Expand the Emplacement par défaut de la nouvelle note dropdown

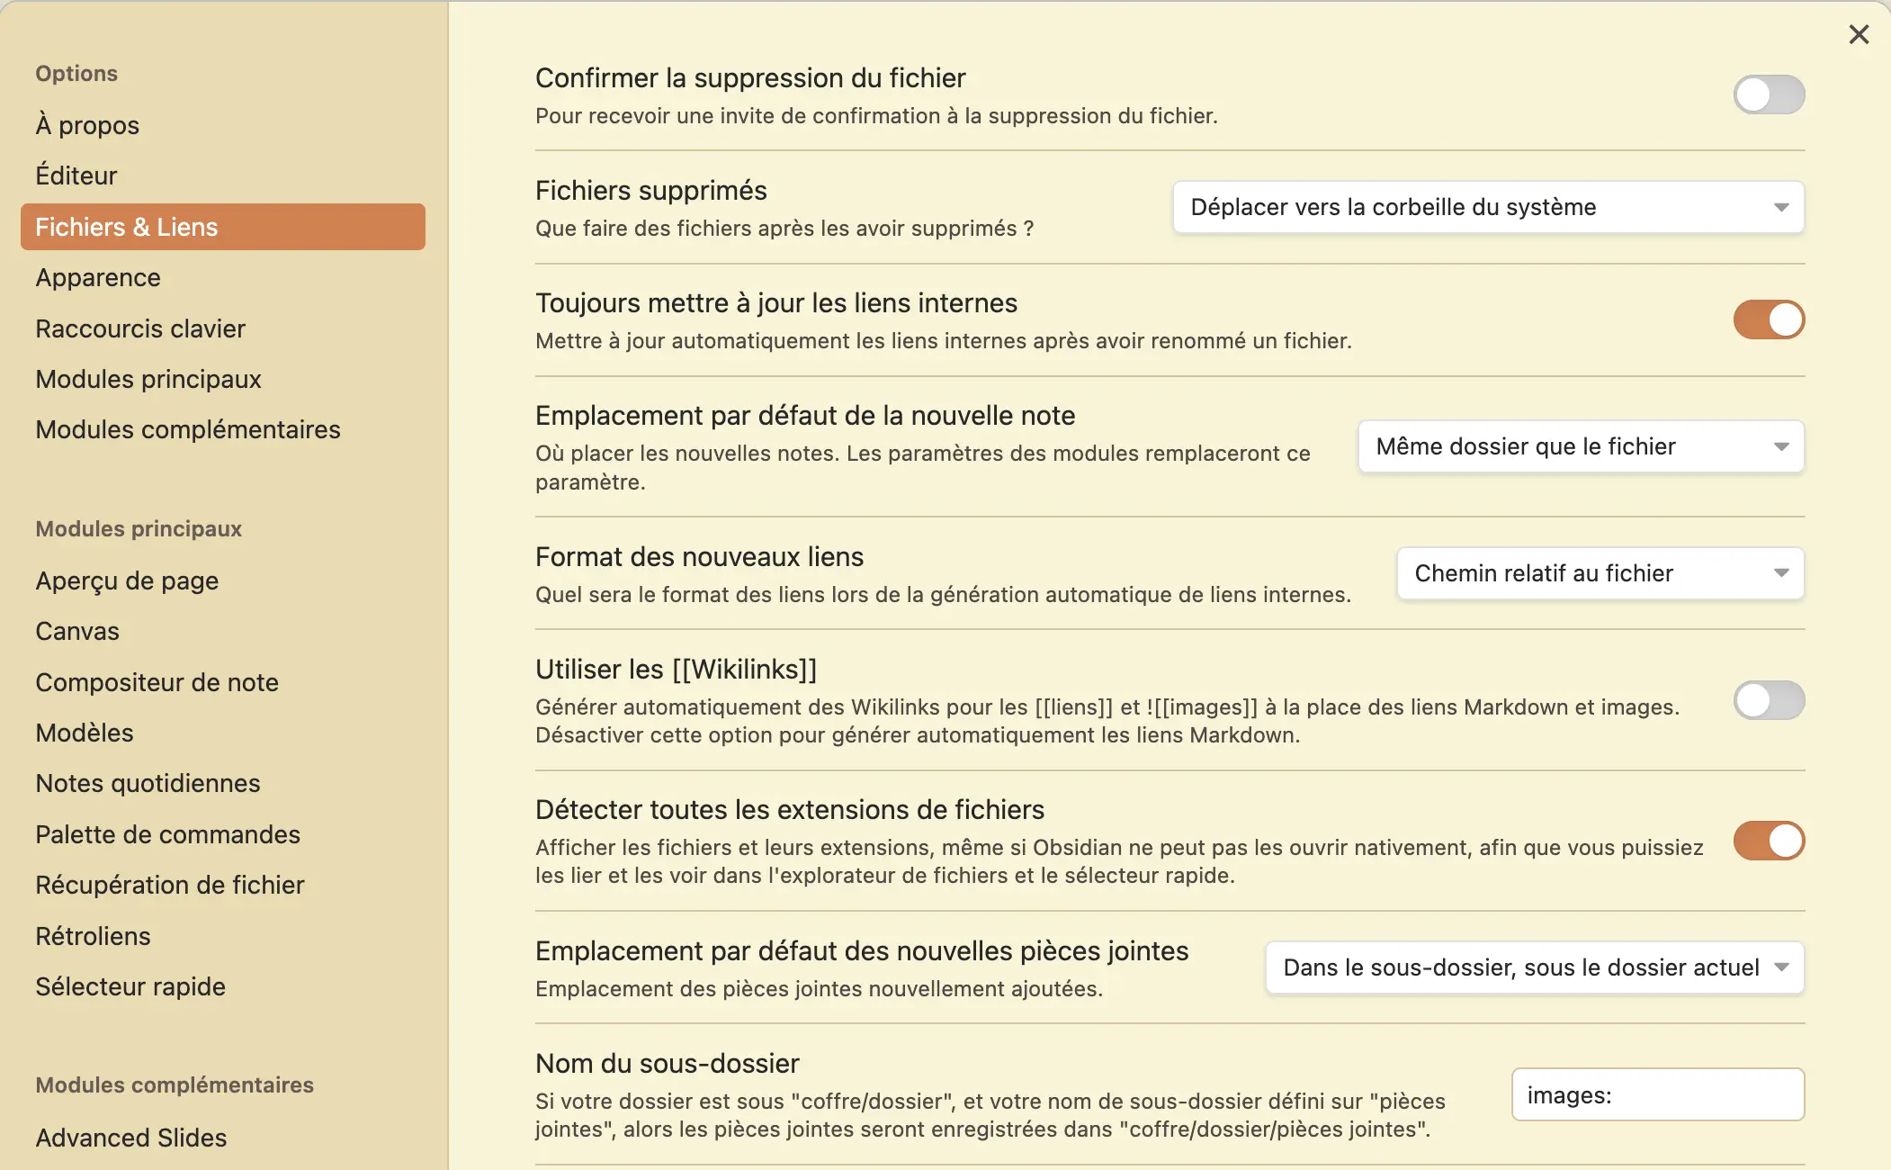[x=1581, y=447]
